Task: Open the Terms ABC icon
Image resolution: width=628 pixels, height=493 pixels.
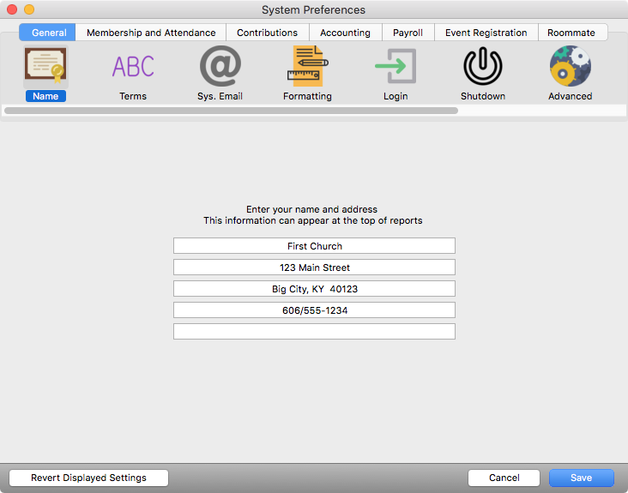Action: tap(133, 67)
